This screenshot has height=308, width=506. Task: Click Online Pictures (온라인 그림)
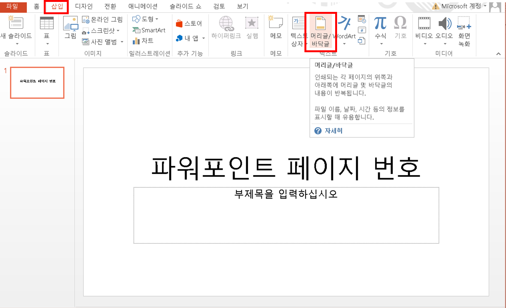pyautogui.click(x=103, y=20)
